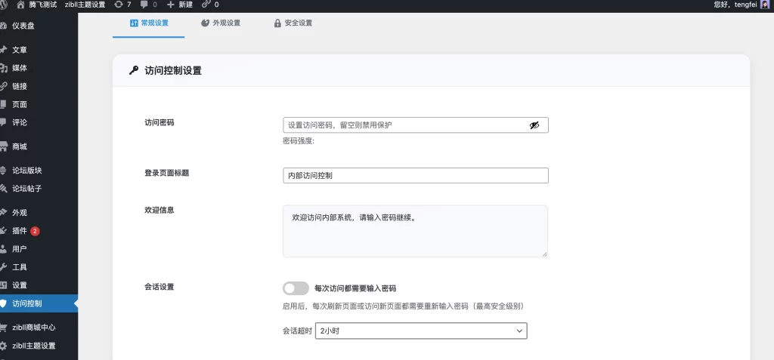
Task: Open the 仪表盘 dashboard sidebar item
Action: click(x=23, y=26)
